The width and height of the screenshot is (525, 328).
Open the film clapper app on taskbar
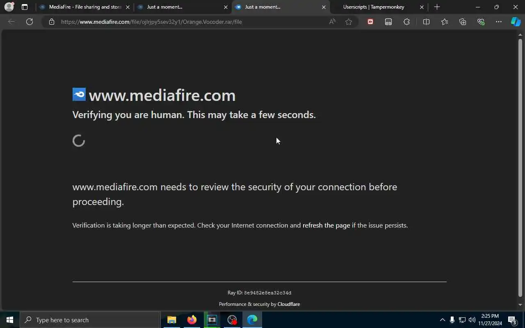click(212, 320)
